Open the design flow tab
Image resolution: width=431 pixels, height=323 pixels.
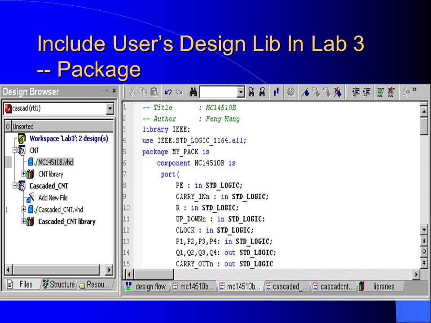[x=146, y=287]
